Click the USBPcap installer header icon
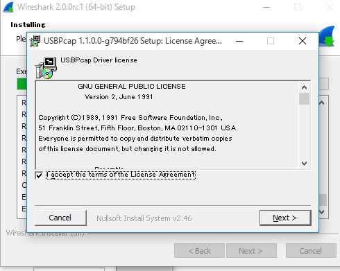Screen dimensions: 340x271 point(46,68)
